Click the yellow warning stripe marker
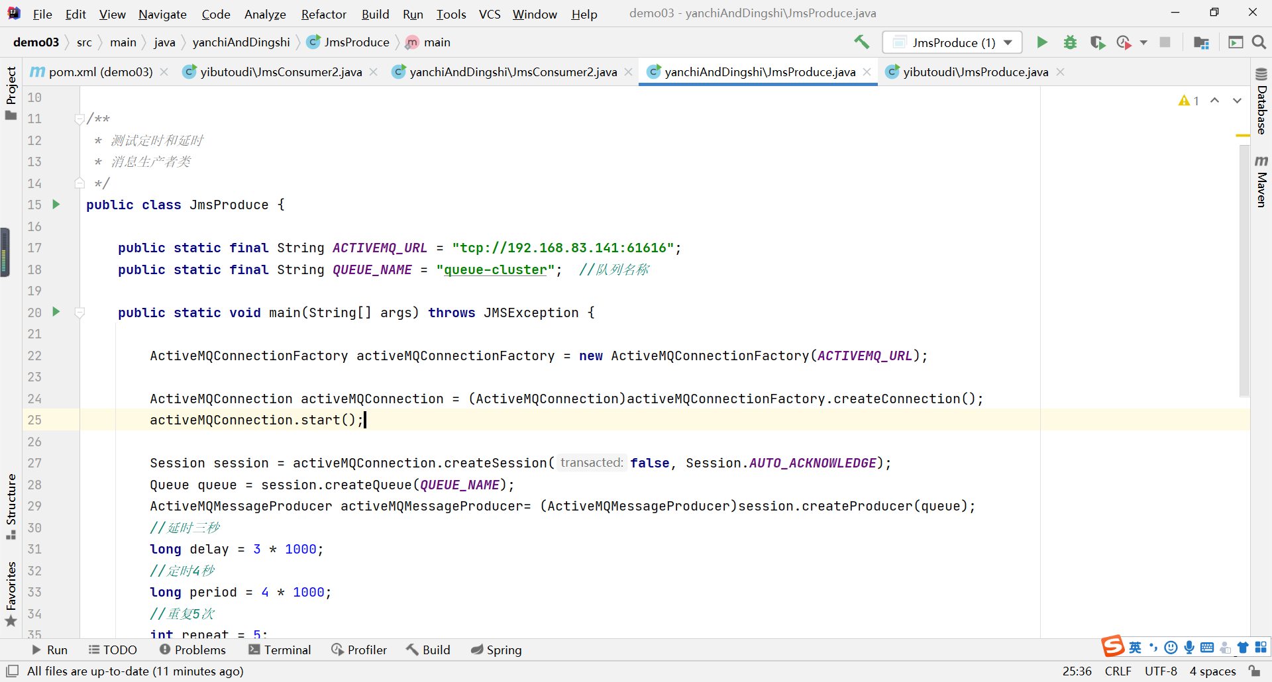This screenshot has height=682, width=1272. [1243, 136]
